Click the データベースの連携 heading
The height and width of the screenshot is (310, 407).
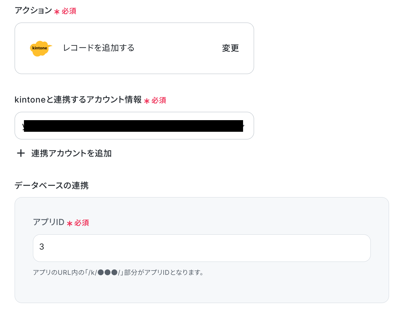coord(52,185)
